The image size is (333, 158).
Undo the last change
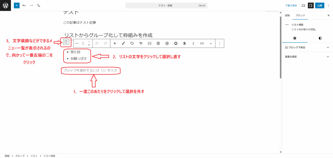coord(24,5)
